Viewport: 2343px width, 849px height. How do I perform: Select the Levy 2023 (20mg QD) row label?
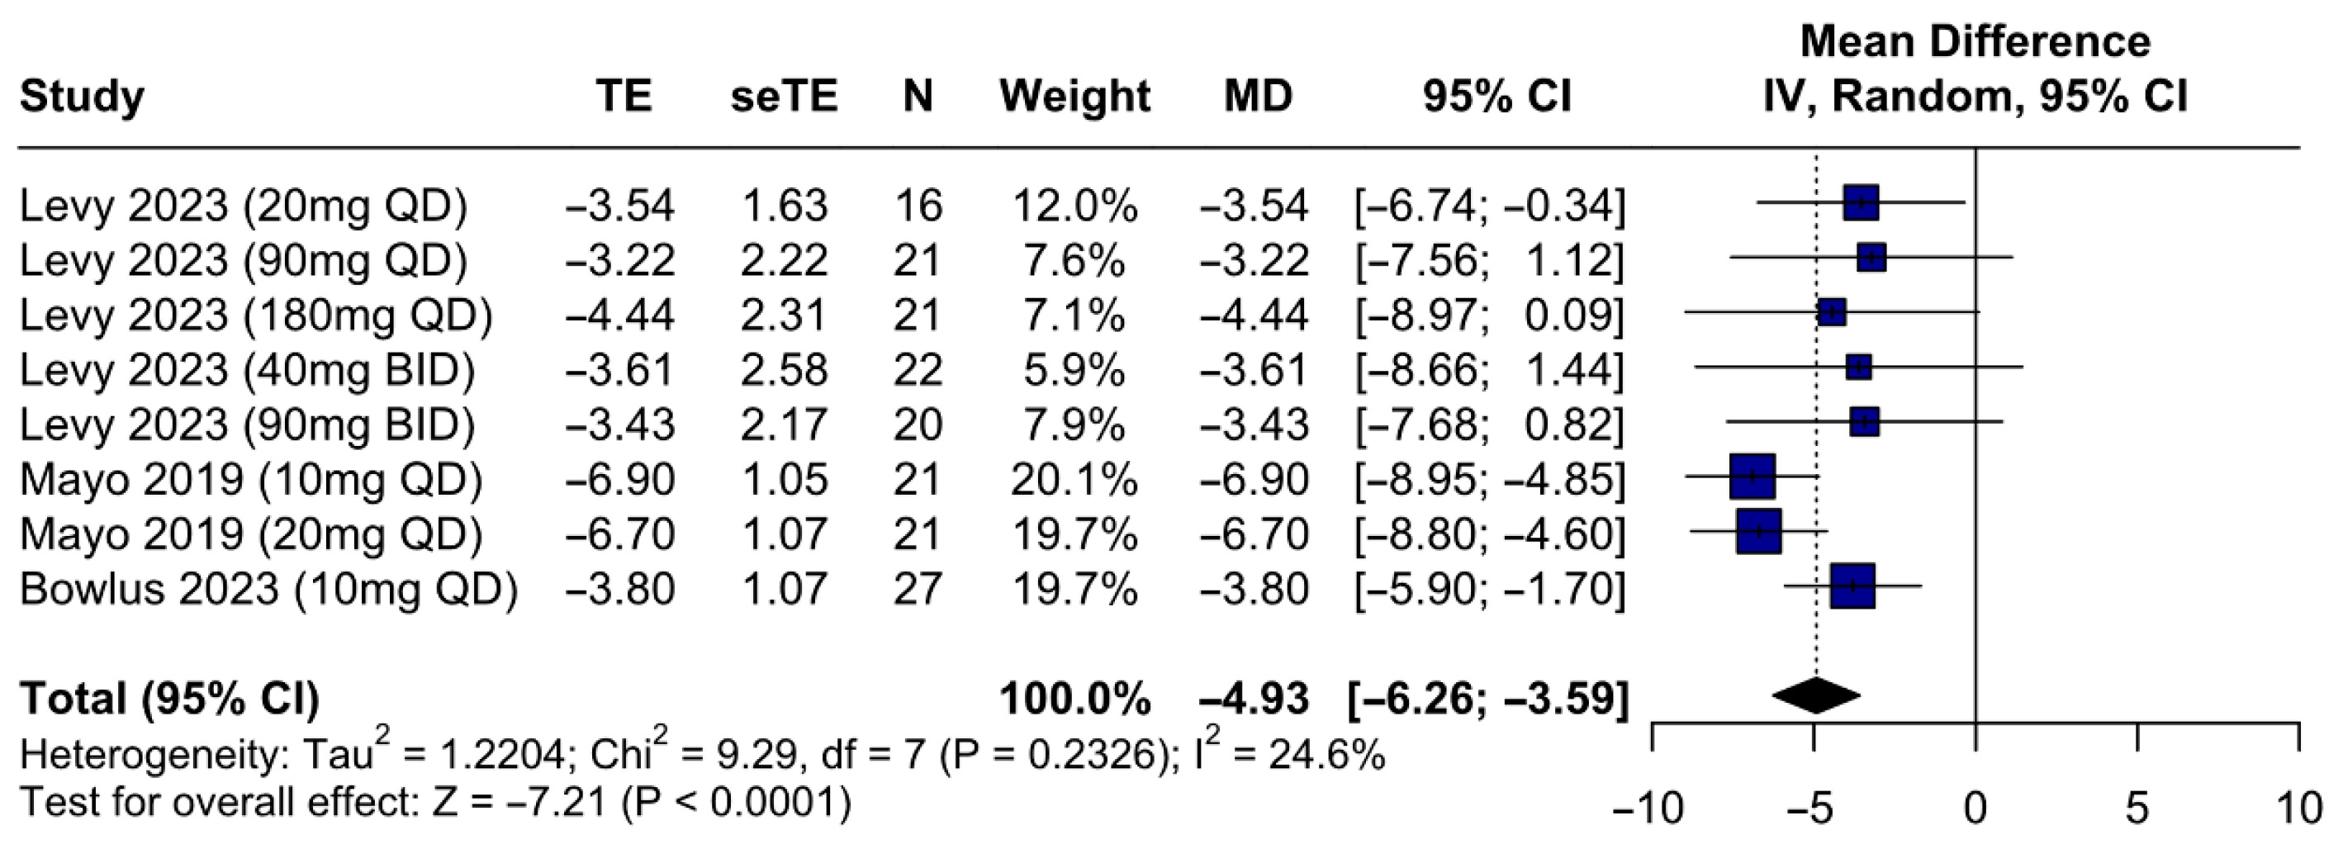coord(243,206)
